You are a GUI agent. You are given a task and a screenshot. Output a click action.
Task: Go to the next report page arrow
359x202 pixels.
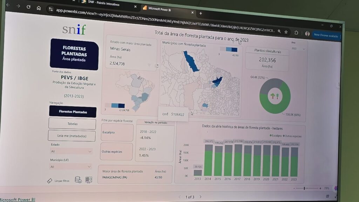[x=201, y=197]
